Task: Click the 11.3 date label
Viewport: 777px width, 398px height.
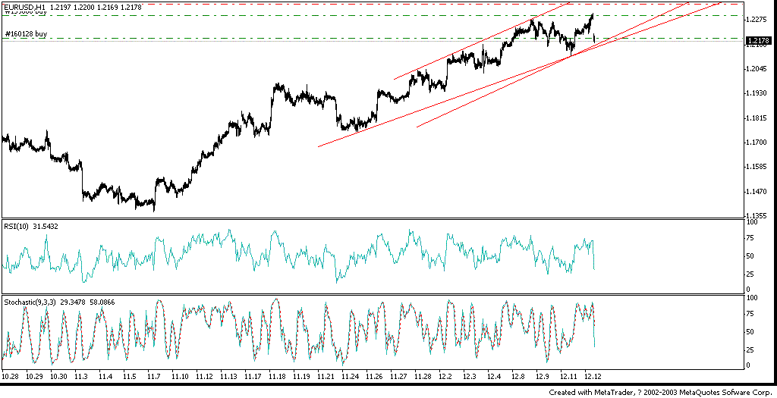Action: 80,377
